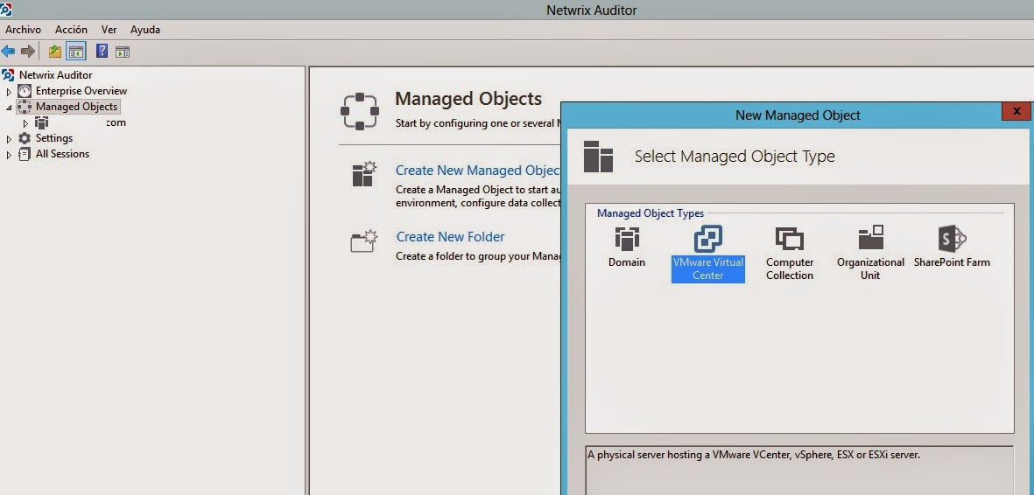Select the Netwrix Auditor root tree item
This screenshot has height=495, width=1034.
point(55,75)
